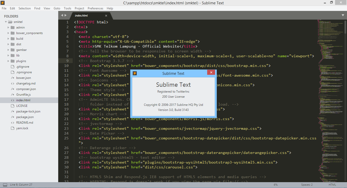The height and width of the screenshot is (188, 347).
Task: Click the Sublime Text logo in the title bar
Action: pos(3,3)
